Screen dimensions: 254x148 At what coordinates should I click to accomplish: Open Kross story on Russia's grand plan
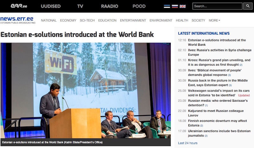click(219, 63)
